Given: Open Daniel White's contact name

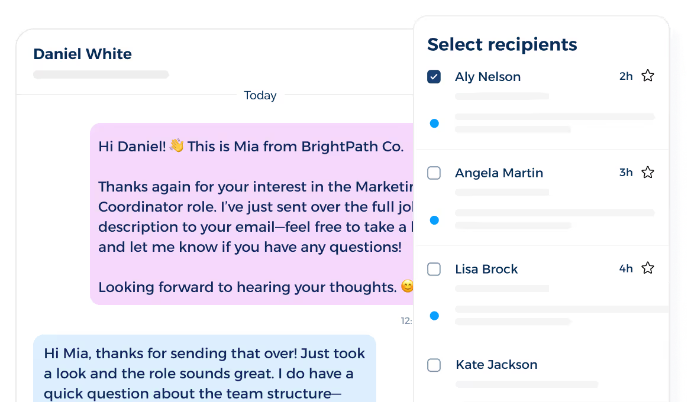Looking at the screenshot, I should click(x=82, y=54).
